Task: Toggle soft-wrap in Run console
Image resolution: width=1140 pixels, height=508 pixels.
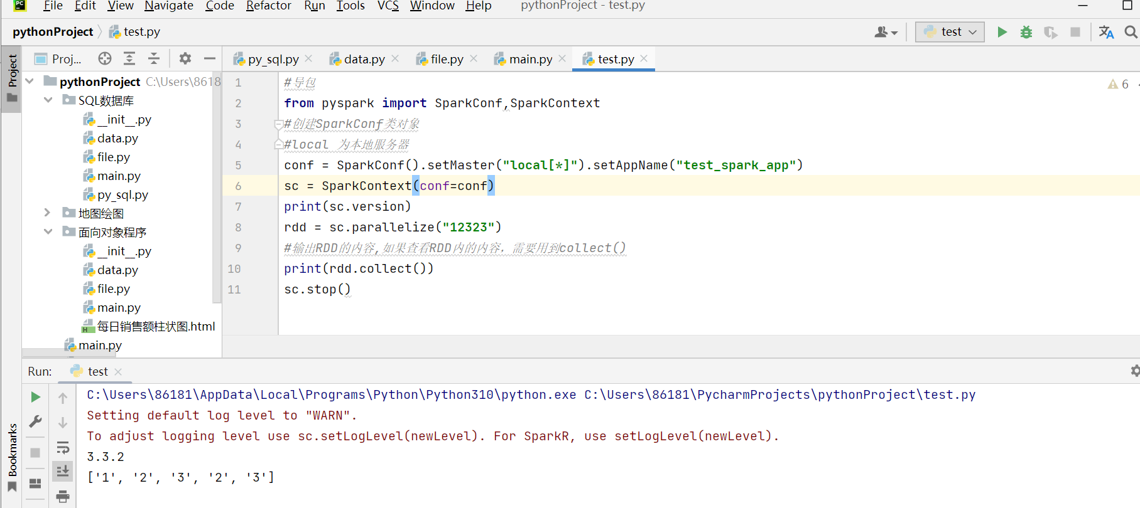Action: (63, 447)
